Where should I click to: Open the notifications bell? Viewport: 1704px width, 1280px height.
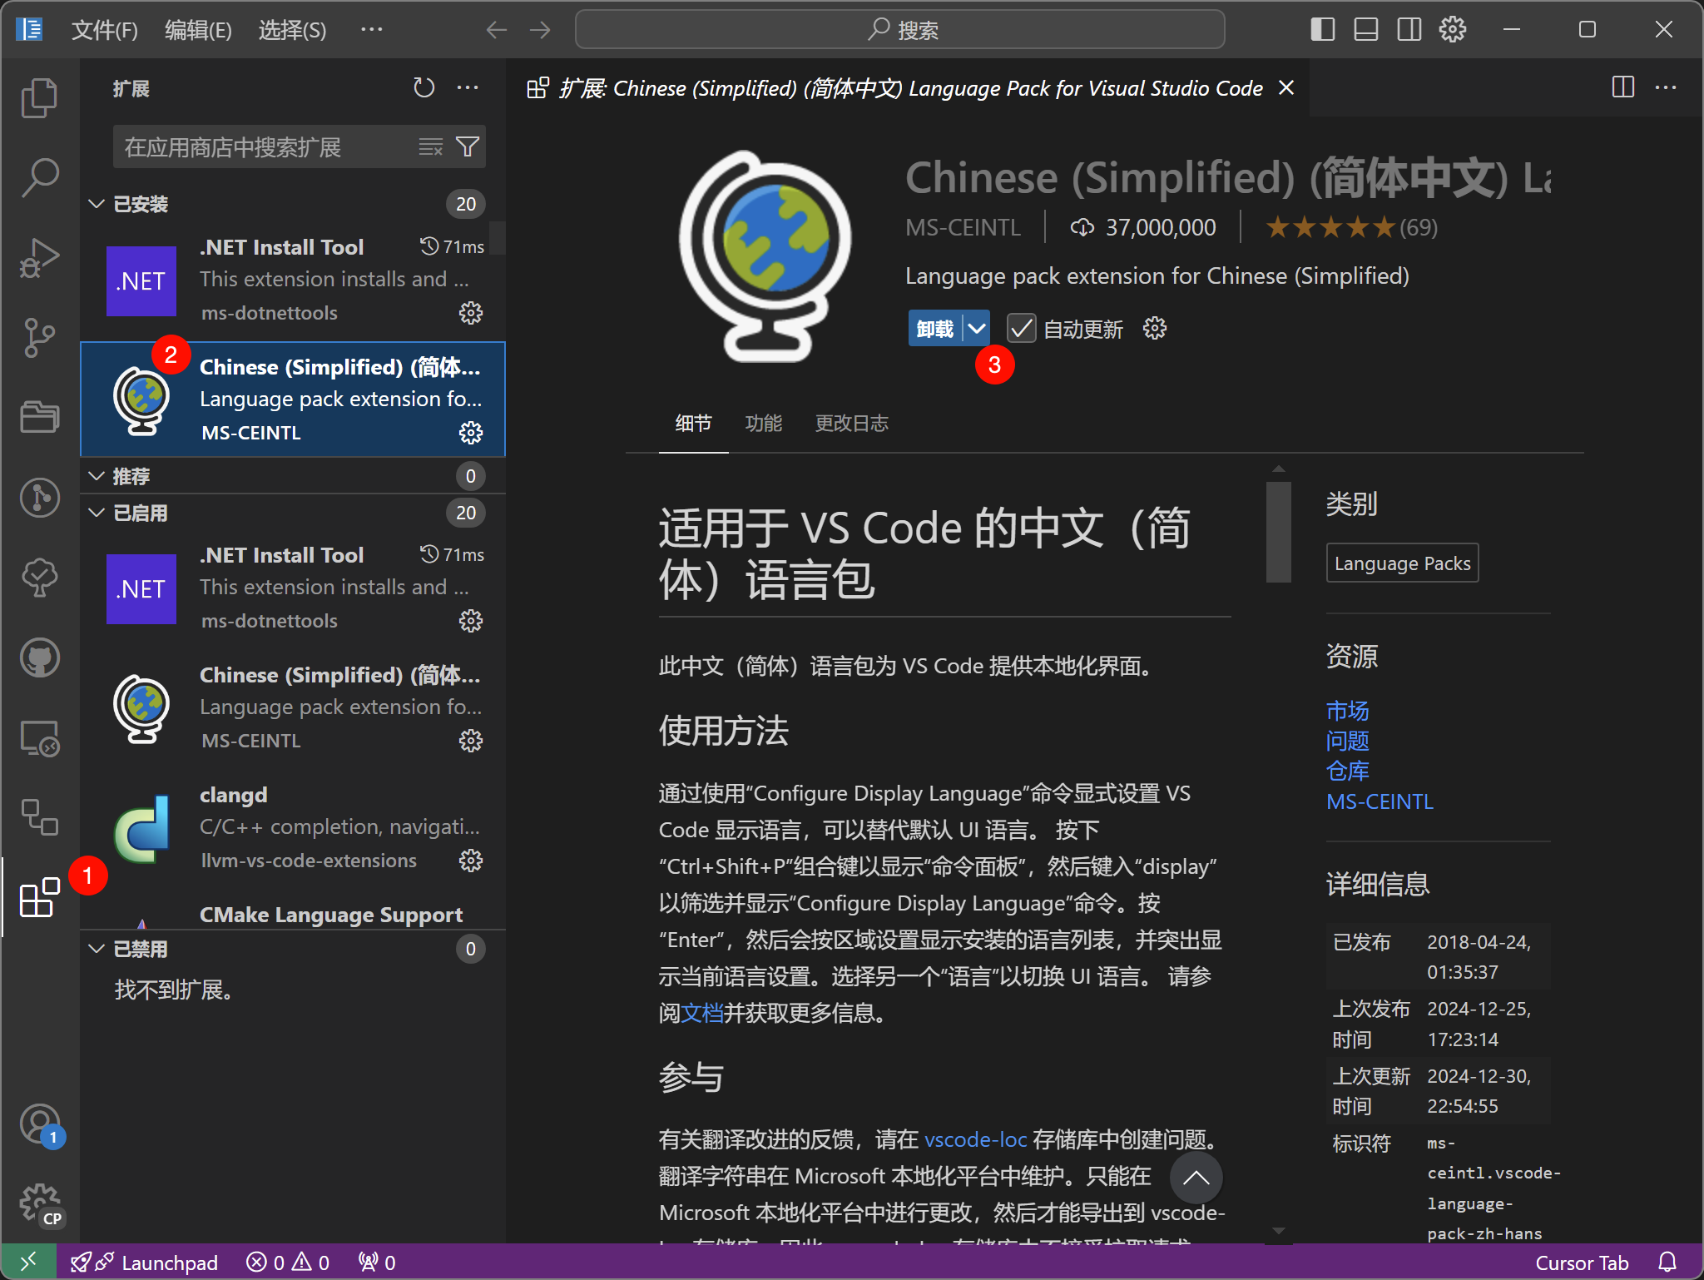point(1667,1263)
